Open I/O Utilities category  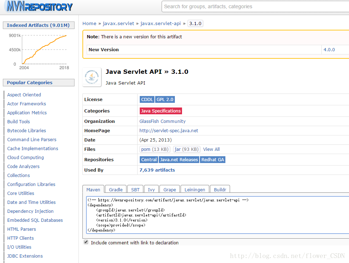19,247
